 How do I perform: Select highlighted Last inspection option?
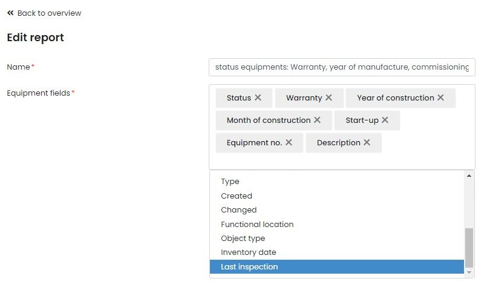[249, 267]
